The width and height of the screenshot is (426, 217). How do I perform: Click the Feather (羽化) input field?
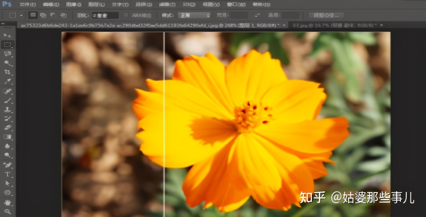105,15
